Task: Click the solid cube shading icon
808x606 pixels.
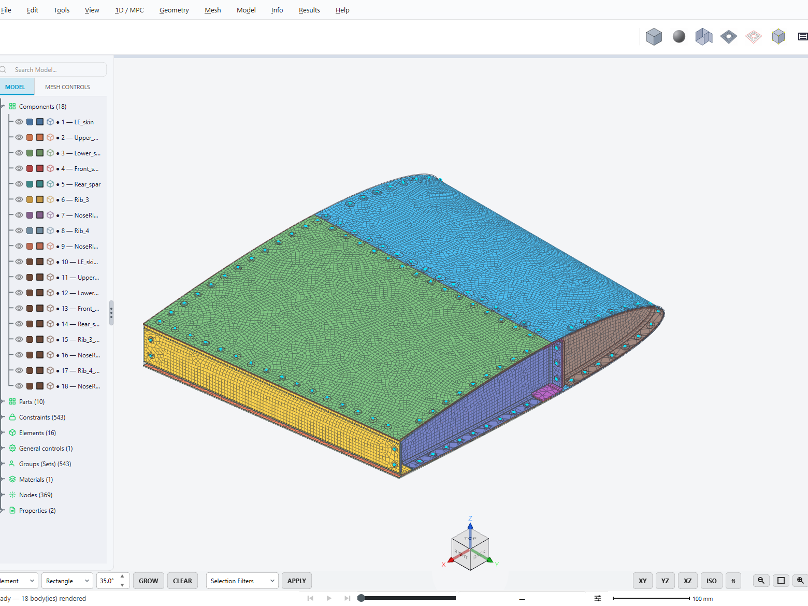Action: pos(654,37)
